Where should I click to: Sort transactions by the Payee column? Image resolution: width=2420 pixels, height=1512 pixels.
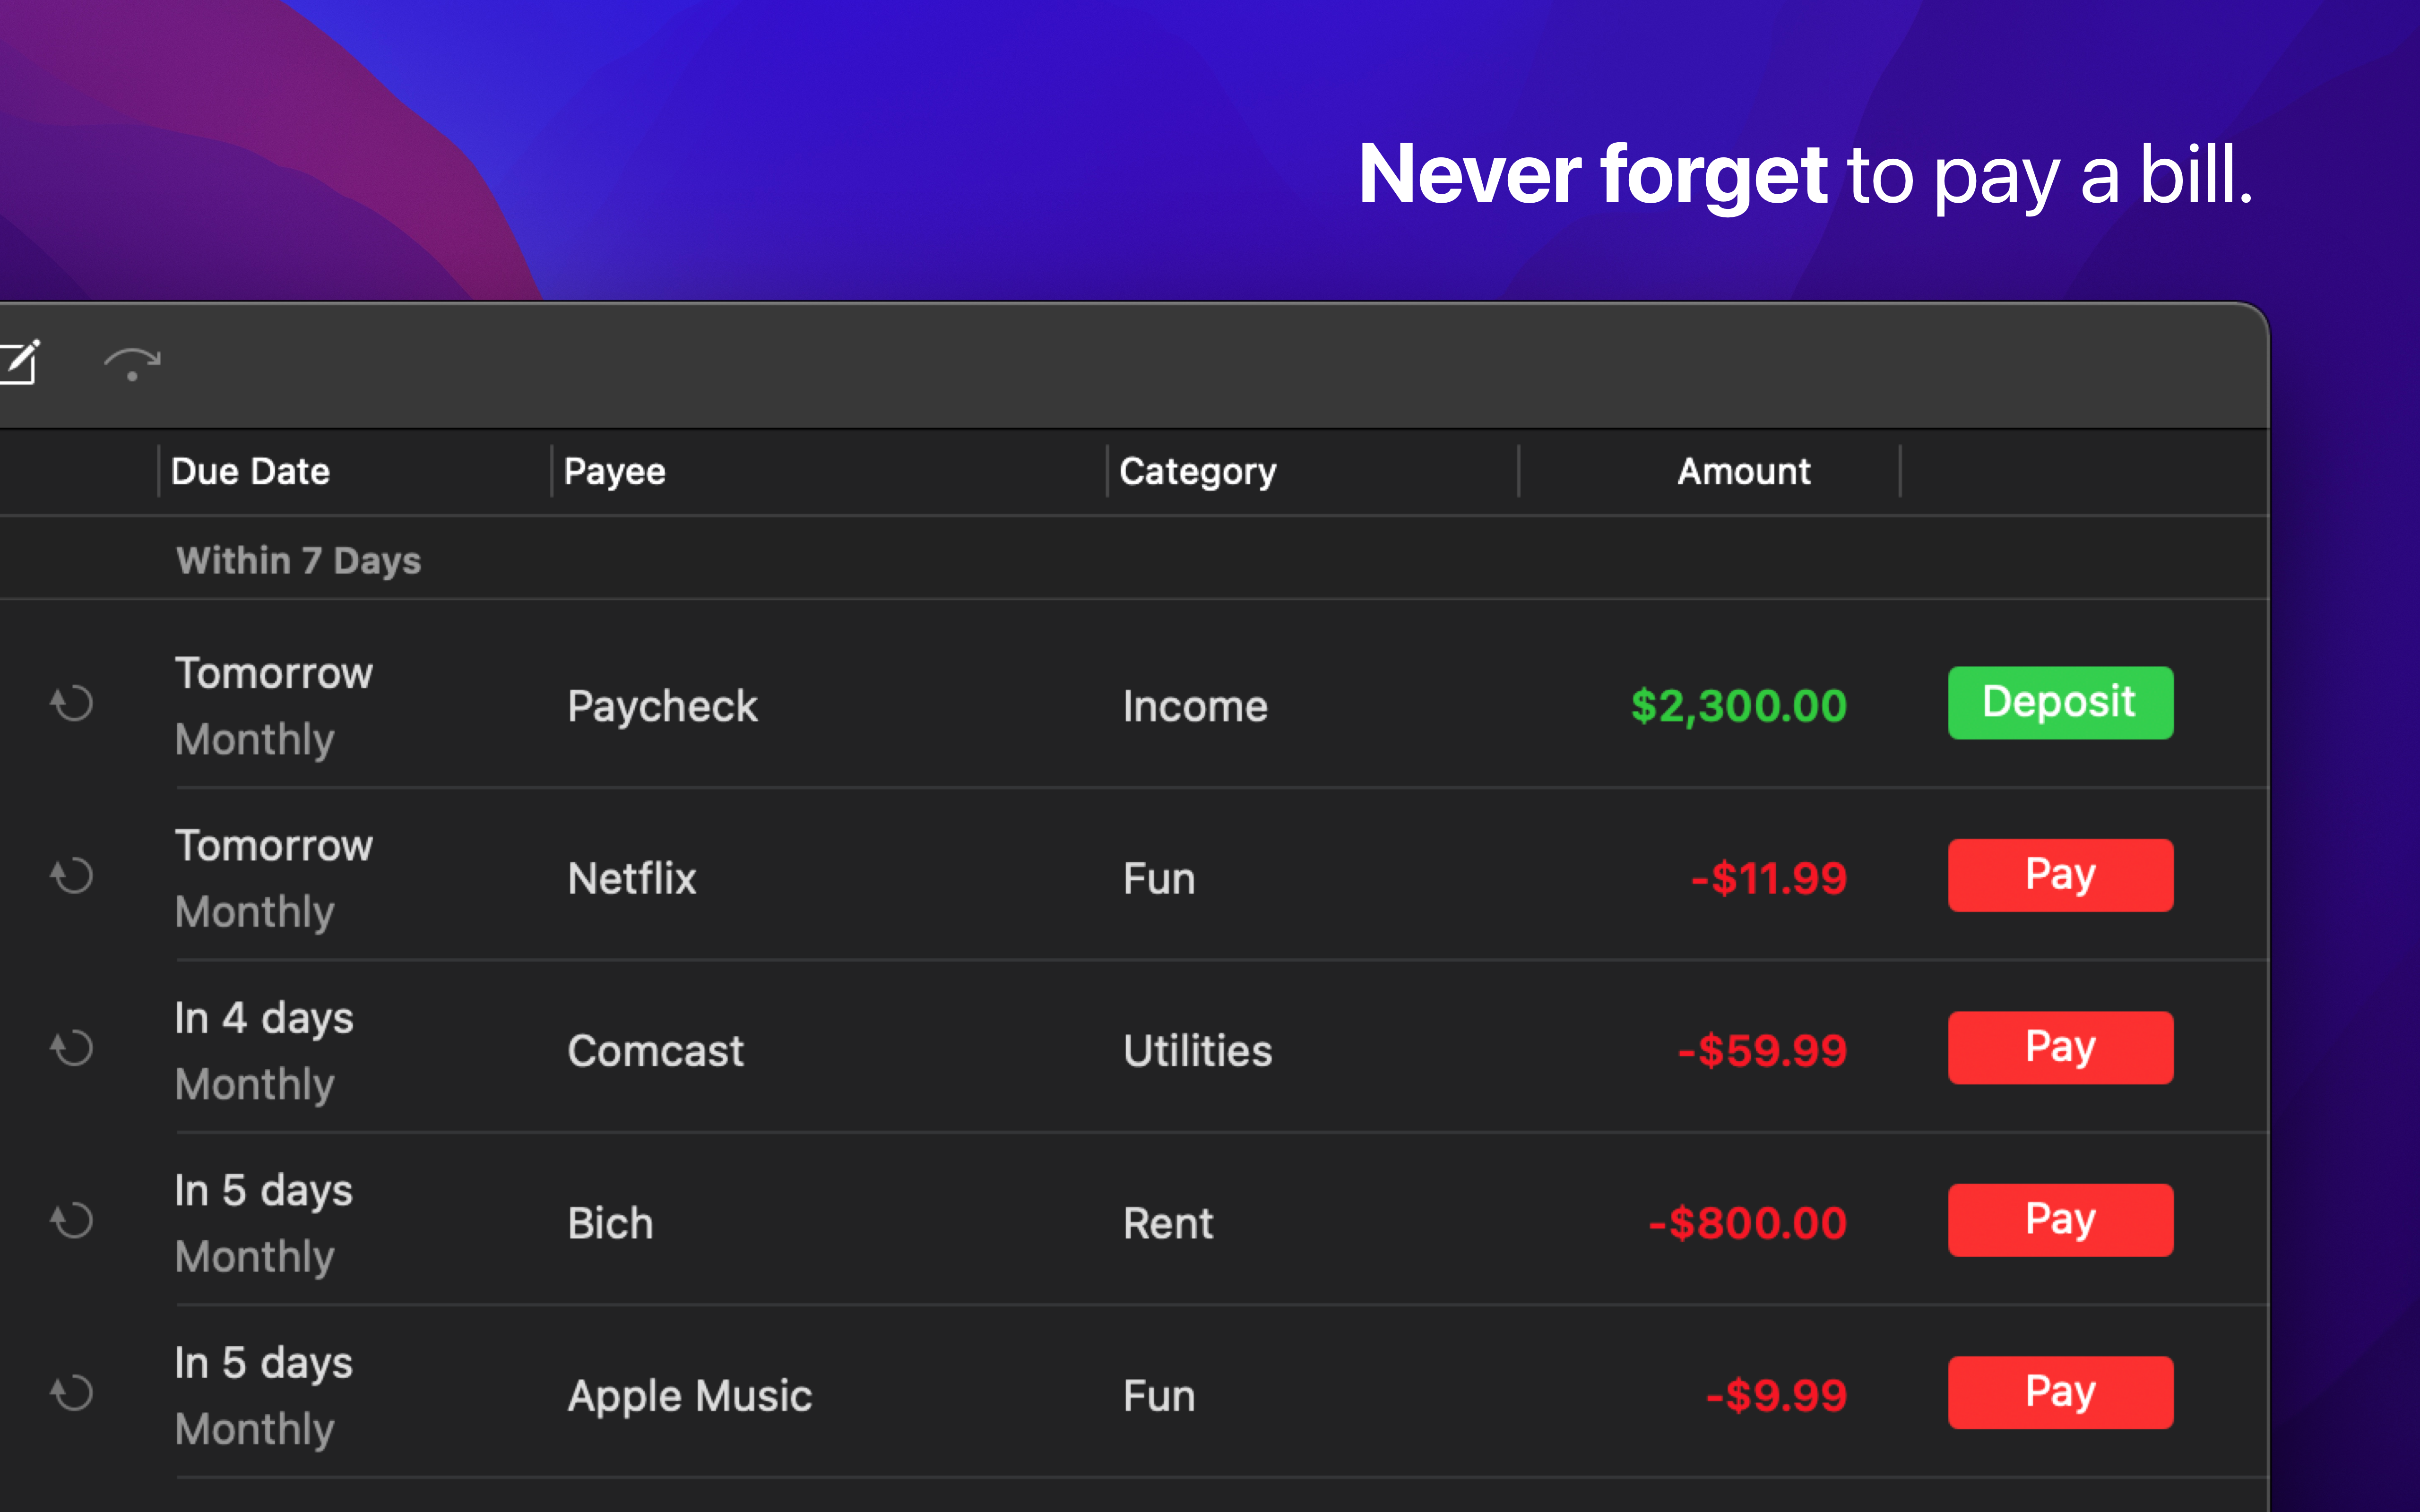coord(614,470)
